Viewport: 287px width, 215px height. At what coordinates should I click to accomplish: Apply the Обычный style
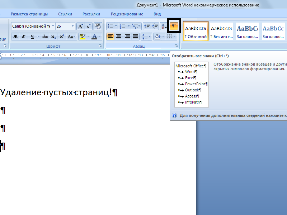196,31
